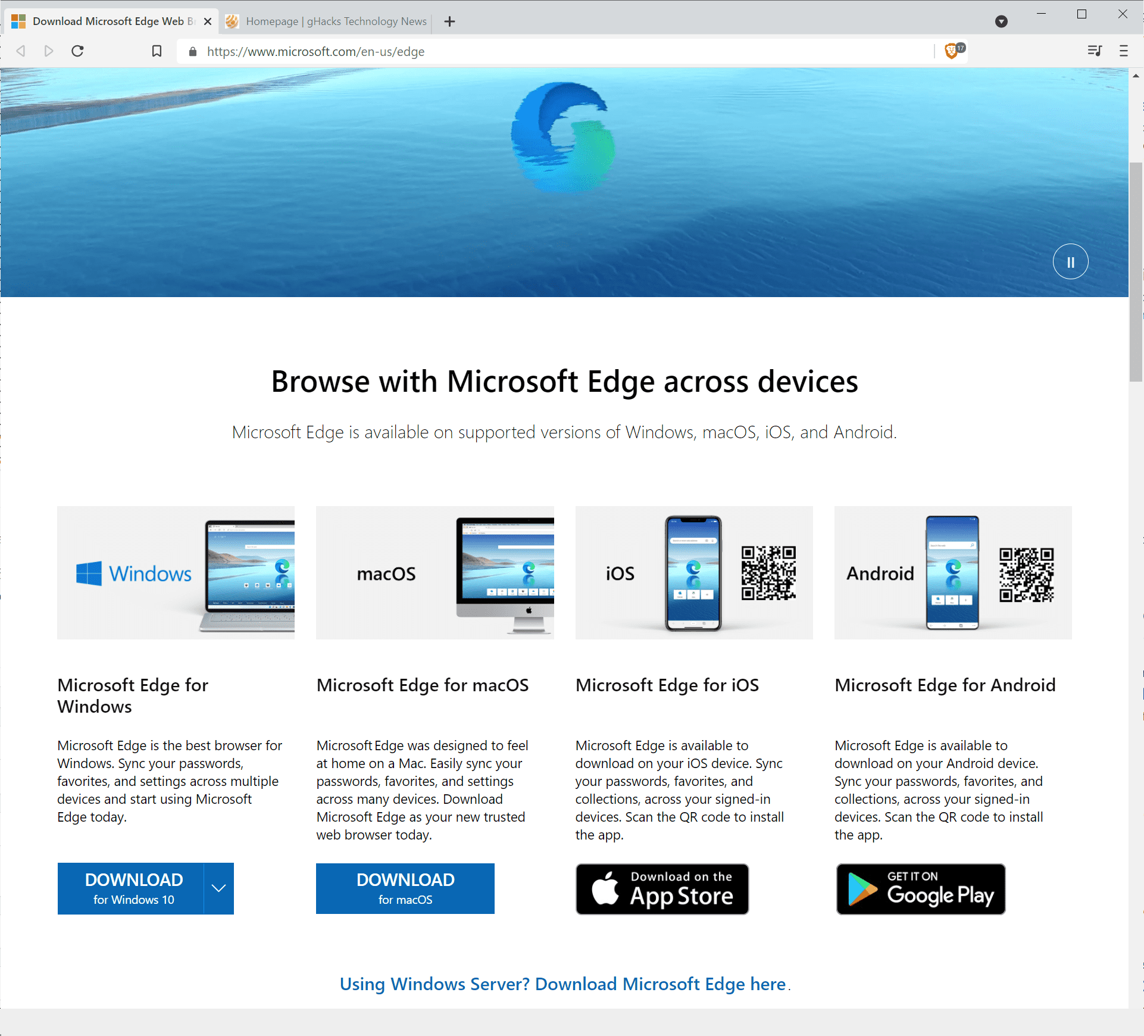This screenshot has width=1144, height=1036.
Task: Pause the background animation video
Action: [x=1070, y=261]
